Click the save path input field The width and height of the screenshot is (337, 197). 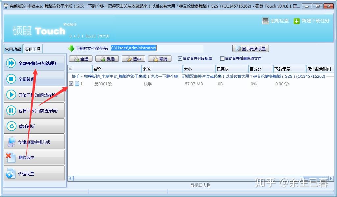(x=157, y=48)
